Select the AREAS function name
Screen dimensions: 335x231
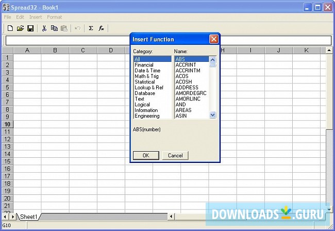(192, 110)
